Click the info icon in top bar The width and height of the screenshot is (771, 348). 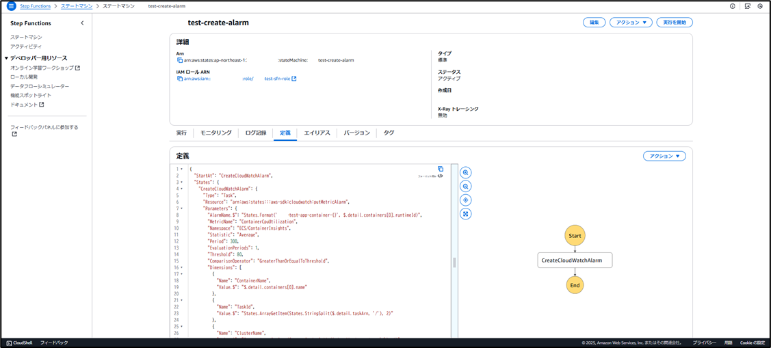(733, 6)
